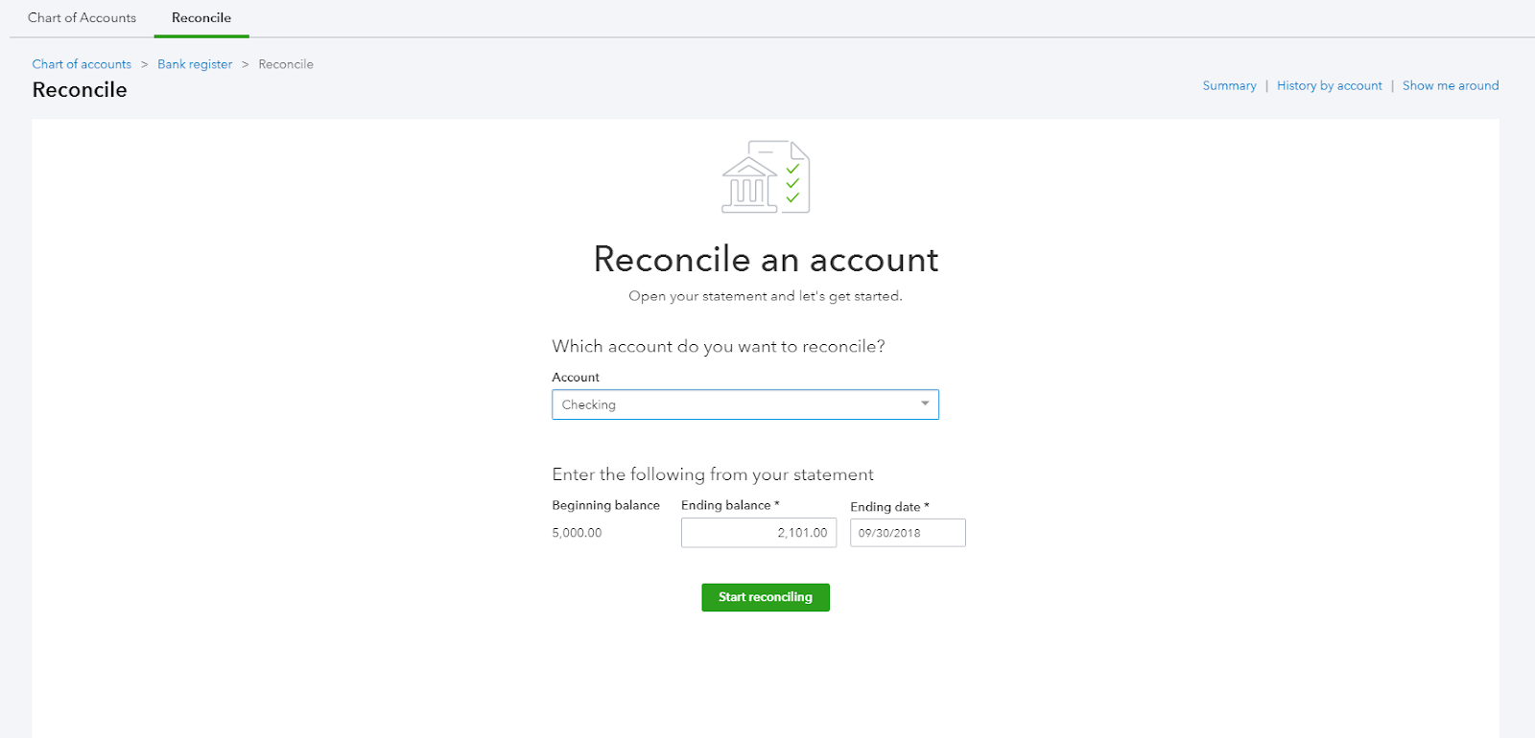Click the Reconcile an account heading
The width and height of the screenshot is (1535, 738).
point(766,259)
